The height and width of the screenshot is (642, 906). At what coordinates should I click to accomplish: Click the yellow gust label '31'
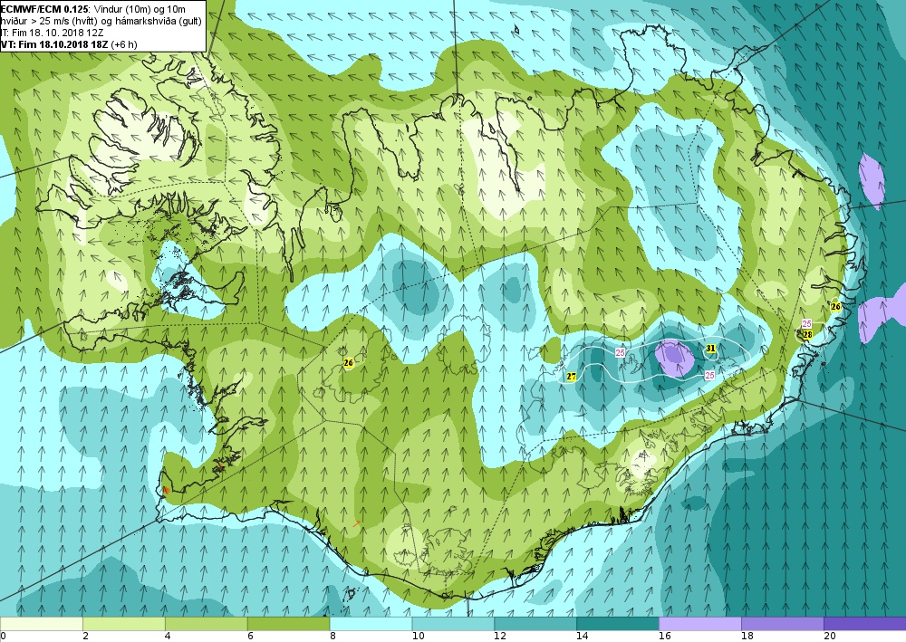pyautogui.click(x=710, y=348)
